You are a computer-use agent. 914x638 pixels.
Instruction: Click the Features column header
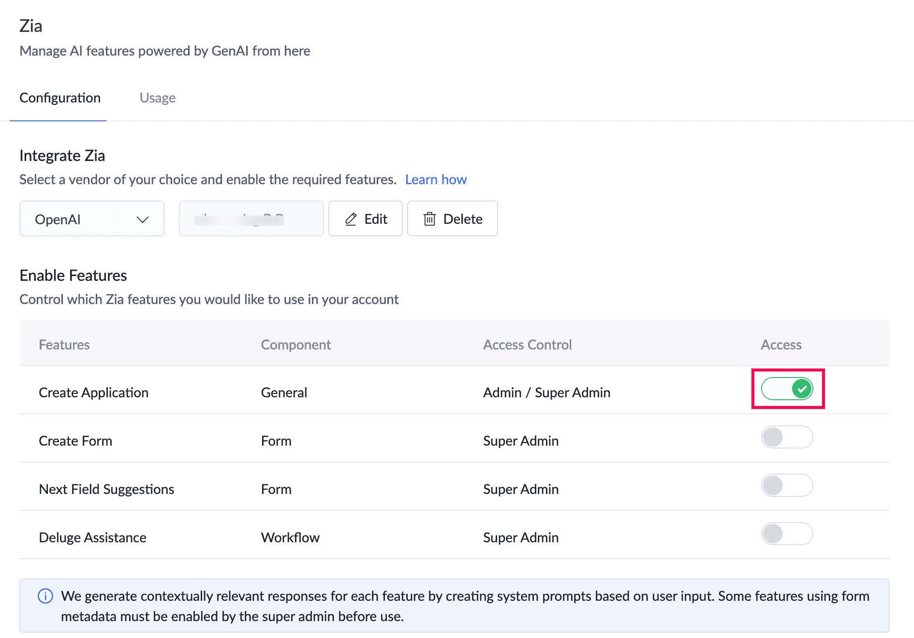pyautogui.click(x=64, y=345)
